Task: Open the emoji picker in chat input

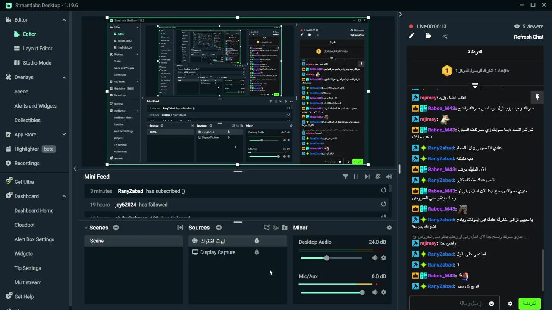Action: pos(492,304)
